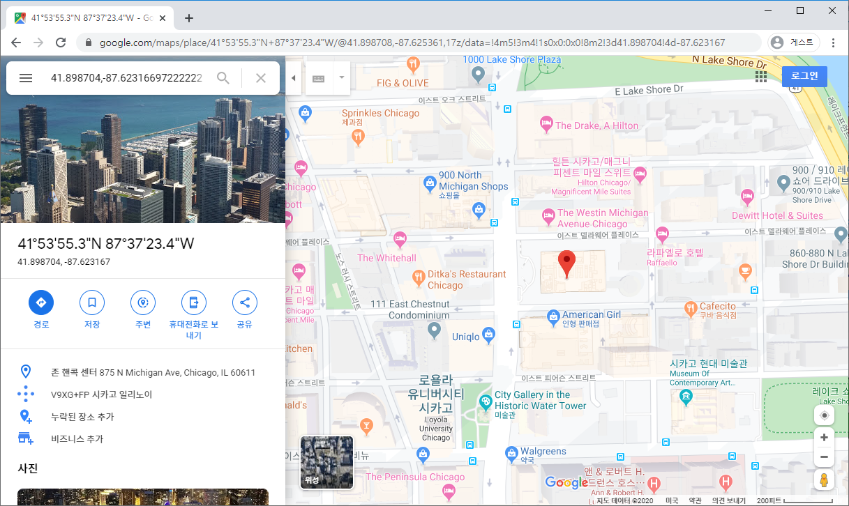Image resolution: width=849 pixels, height=506 pixels.
Task: Open the Google Maps hamburger menu
Action: click(26, 78)
